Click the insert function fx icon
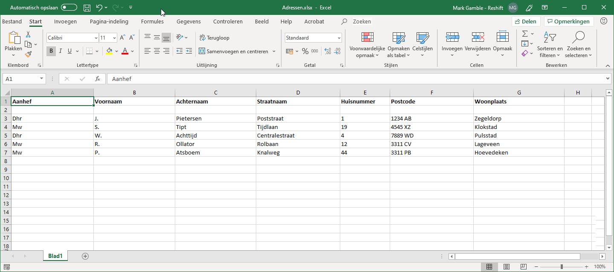Screen dimensions: 614x272 [x=98, y=79]
